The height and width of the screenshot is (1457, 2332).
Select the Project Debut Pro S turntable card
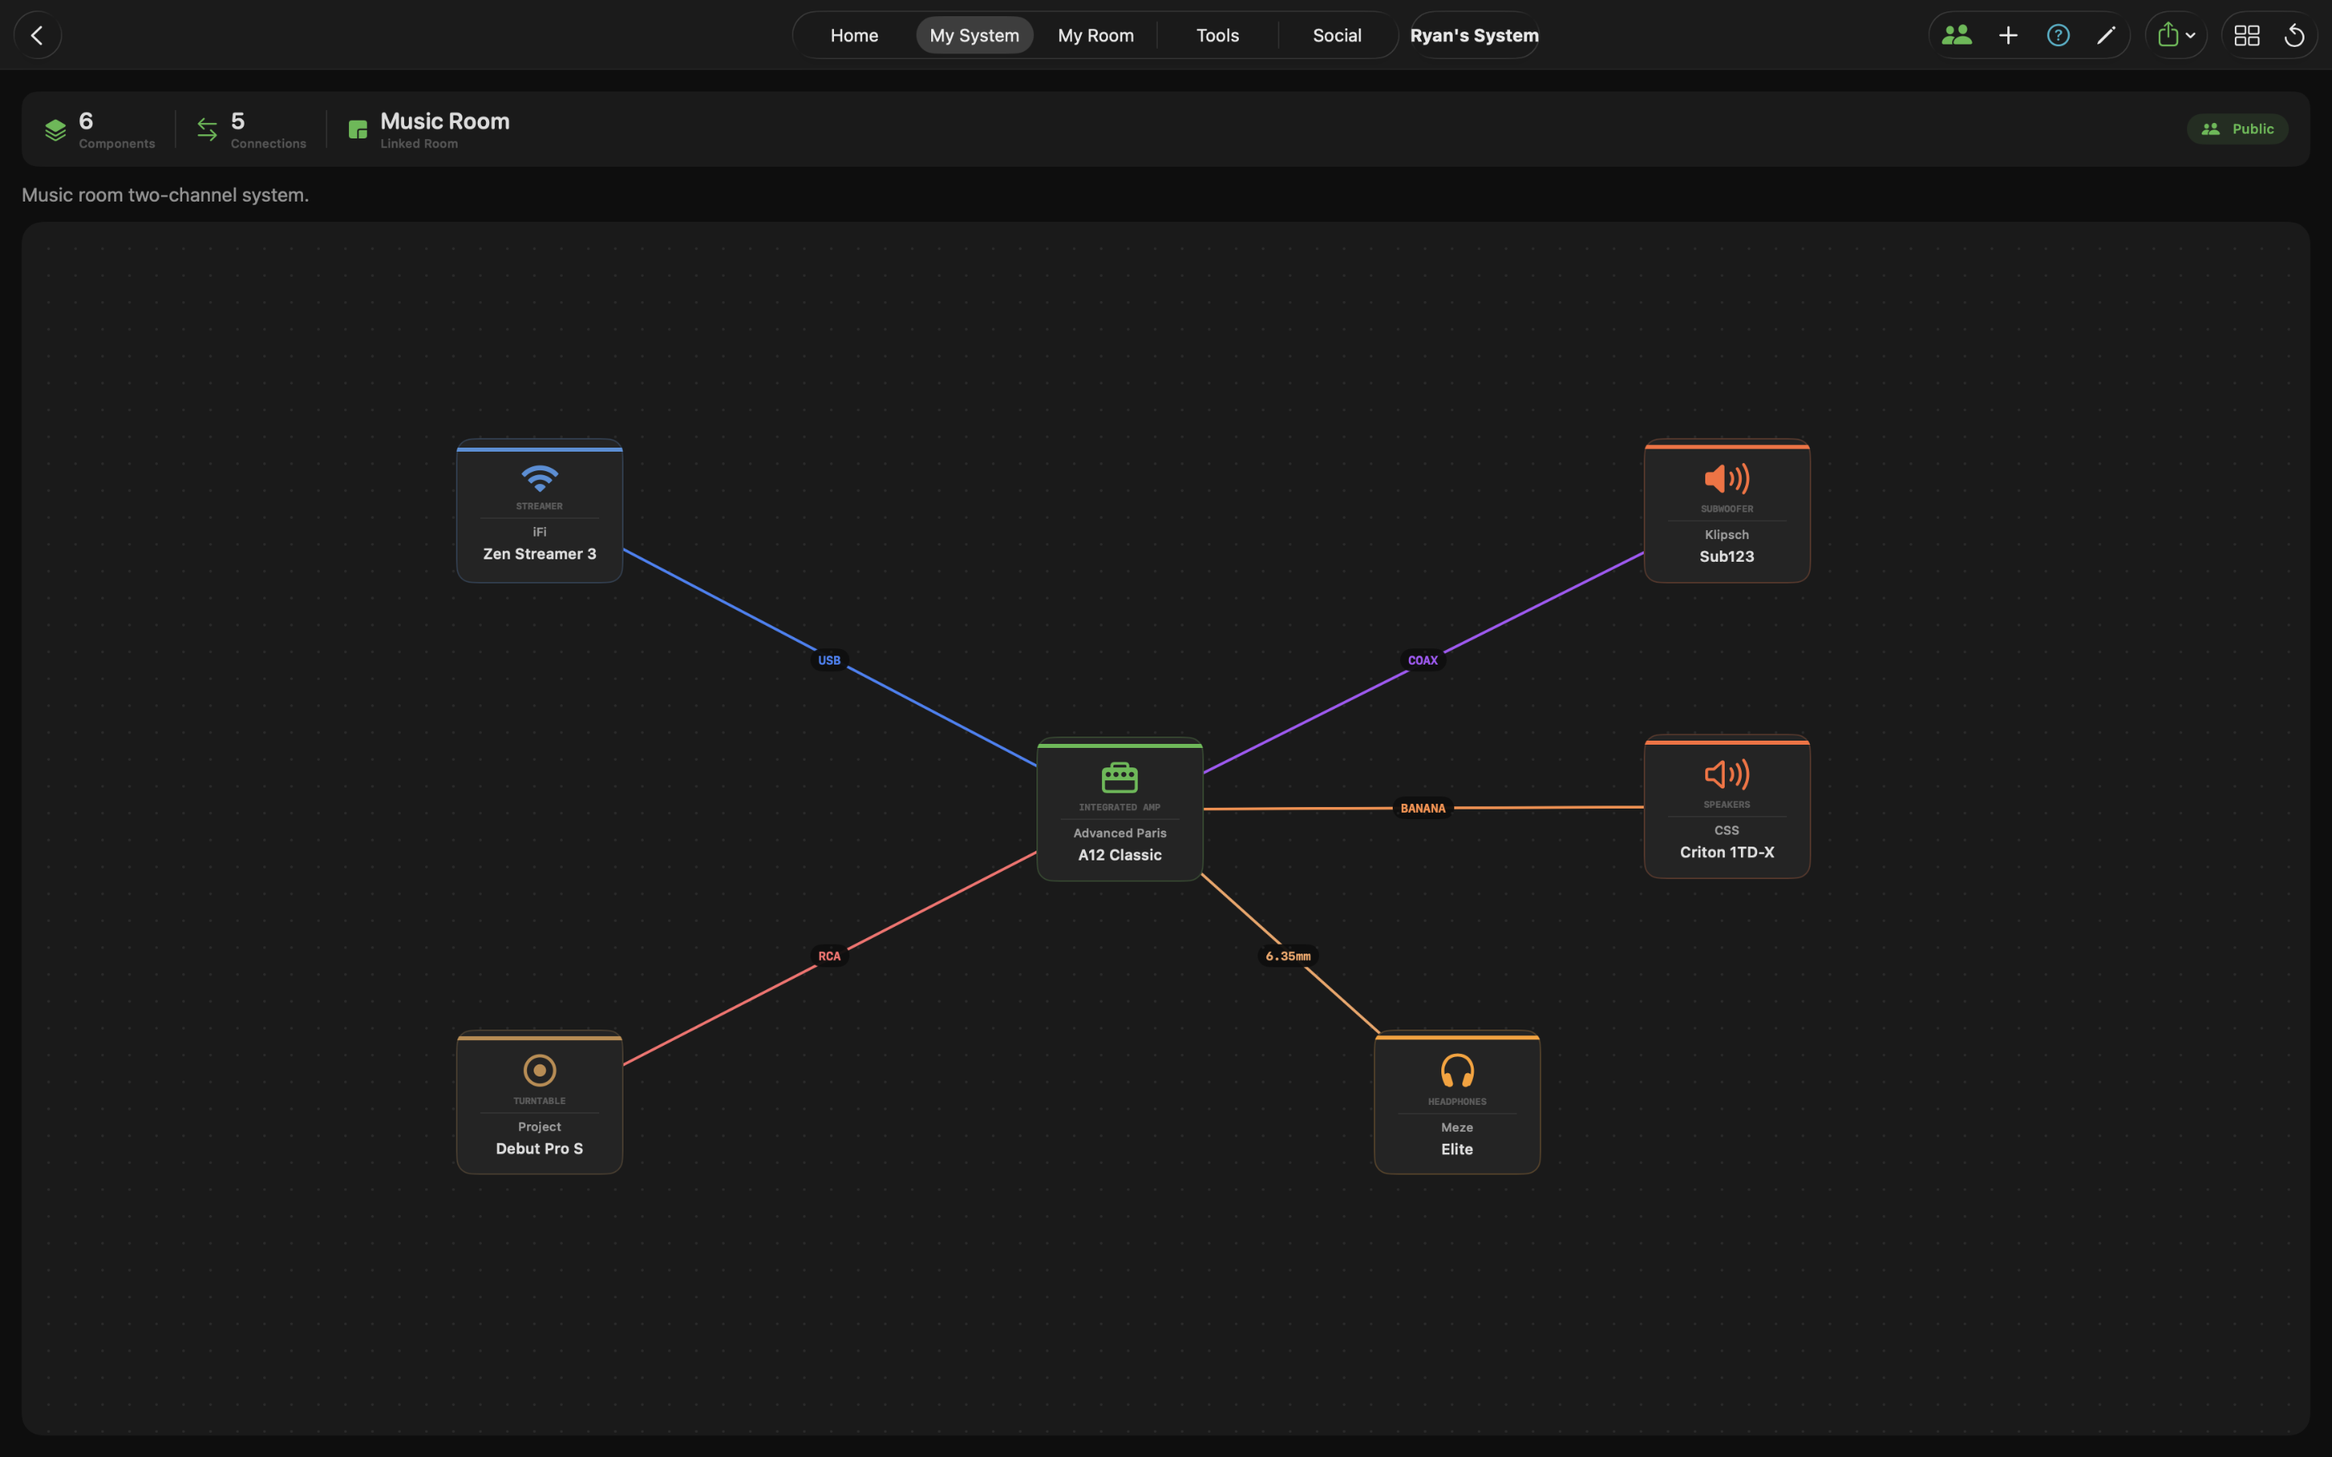point(539,1102)
